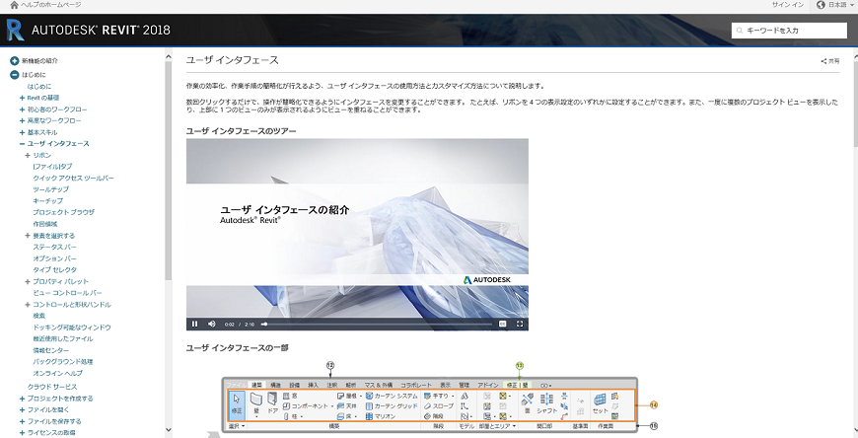This screenshot has width=858, height=438.
Task: Open the タイプ セレクタ topic
Action: pos(54,270)
